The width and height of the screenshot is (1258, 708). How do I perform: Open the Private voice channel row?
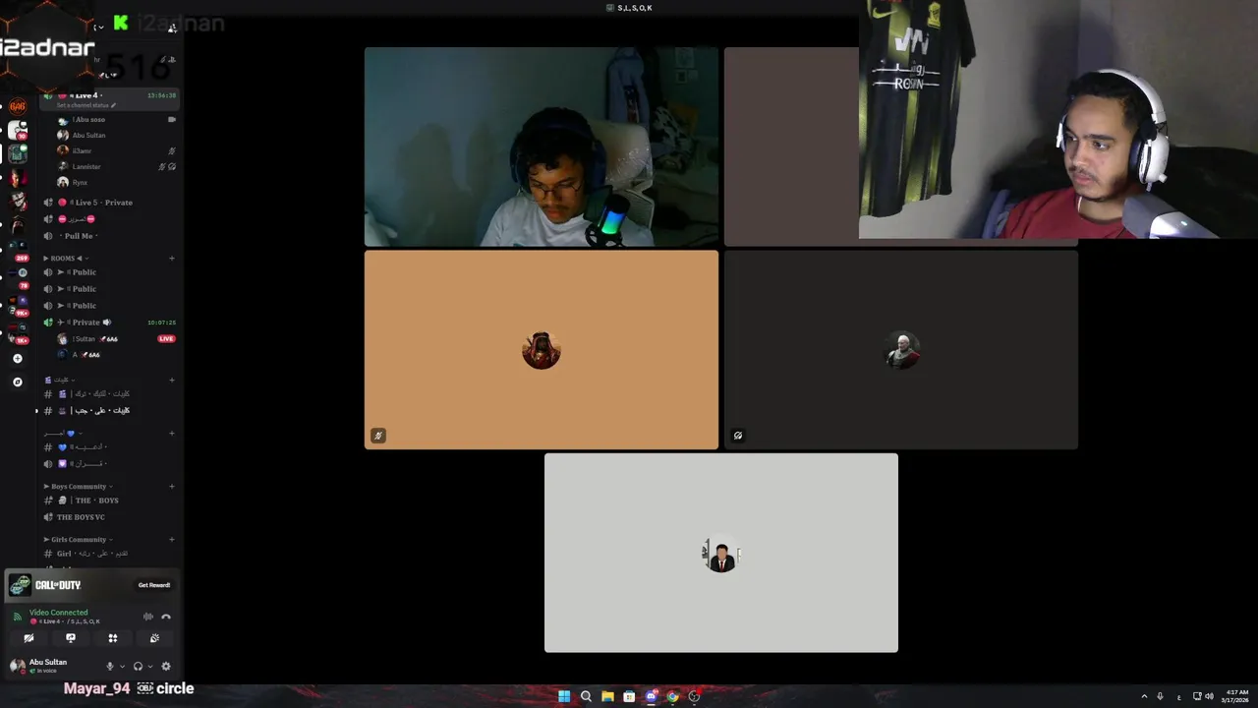coord(108,323)
